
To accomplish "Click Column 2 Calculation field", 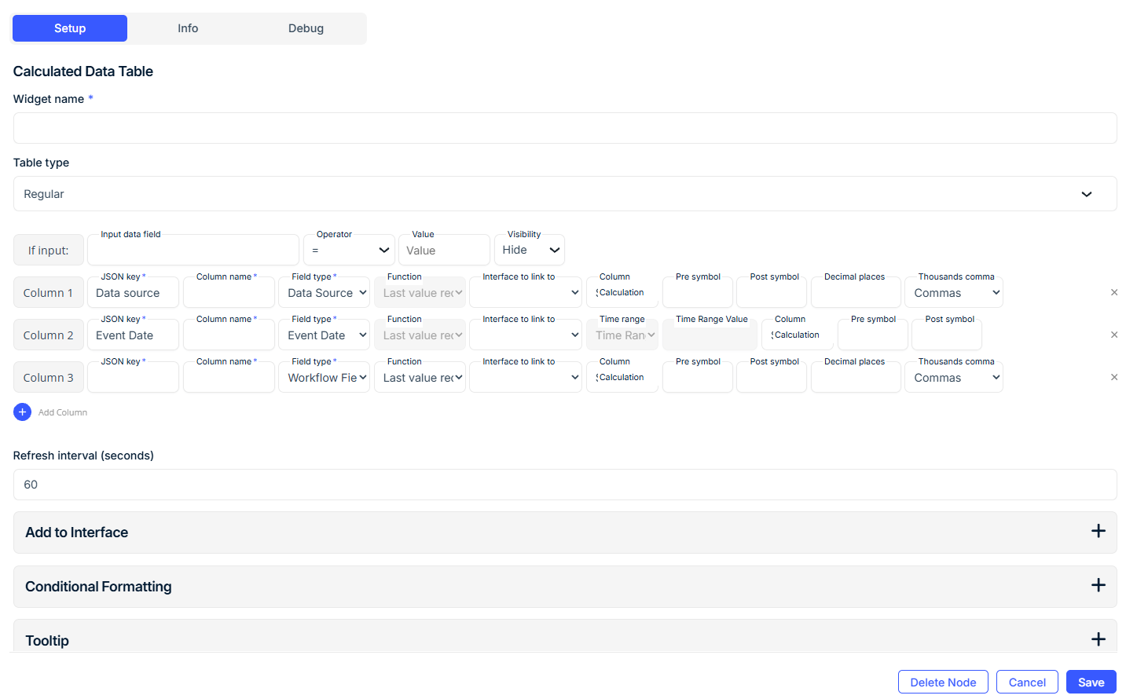I will (798, 335).
